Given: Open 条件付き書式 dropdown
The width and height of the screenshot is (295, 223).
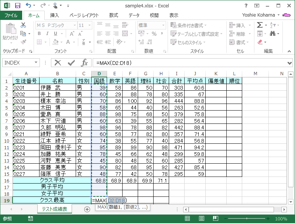Looking at the screenshot, I should pyautogui.click(x=188, y=25).
